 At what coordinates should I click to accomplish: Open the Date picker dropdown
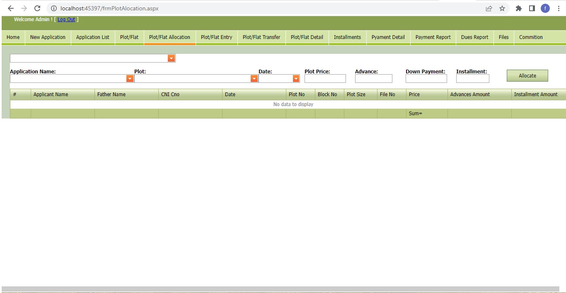296,79
